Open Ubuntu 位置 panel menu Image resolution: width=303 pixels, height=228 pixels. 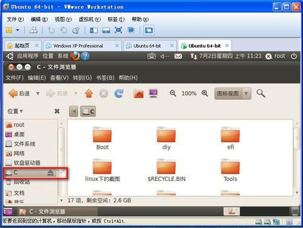click(x=48, y=56)
